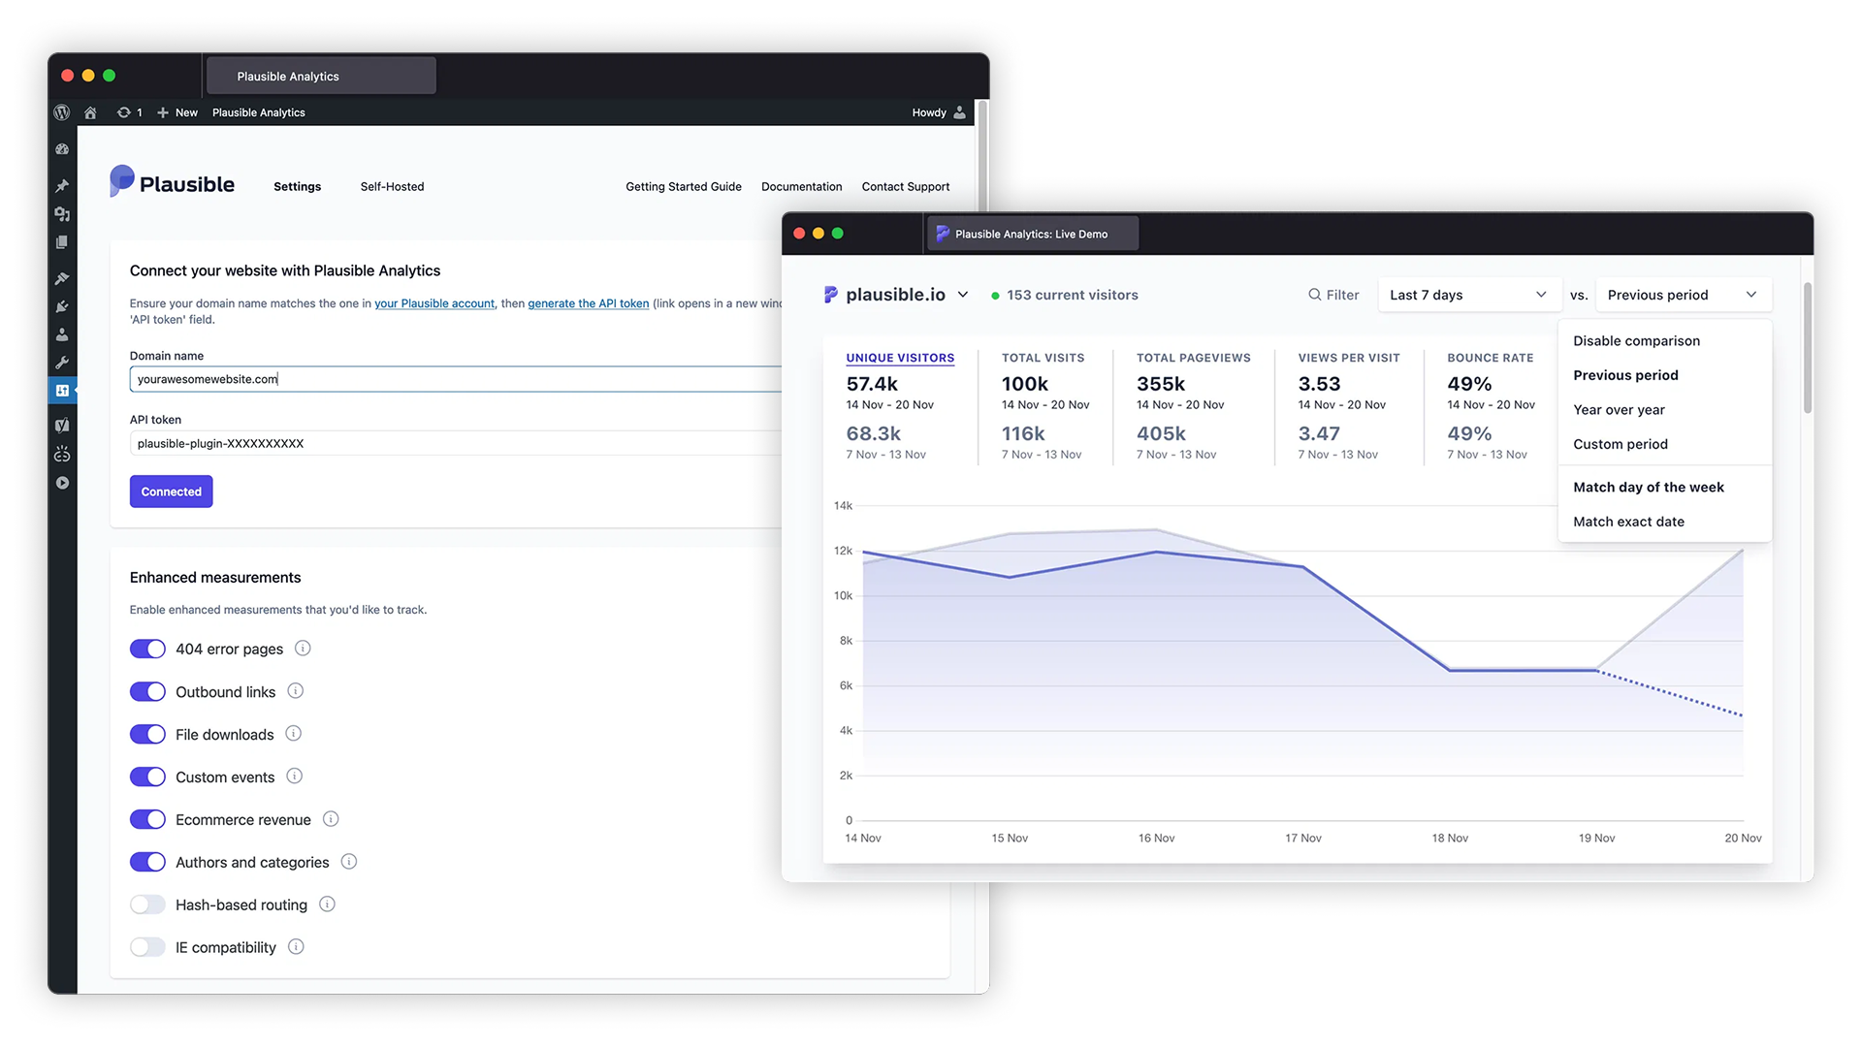Open the home icon in admin bar
1862x1047 pixels.
point(90,112)
